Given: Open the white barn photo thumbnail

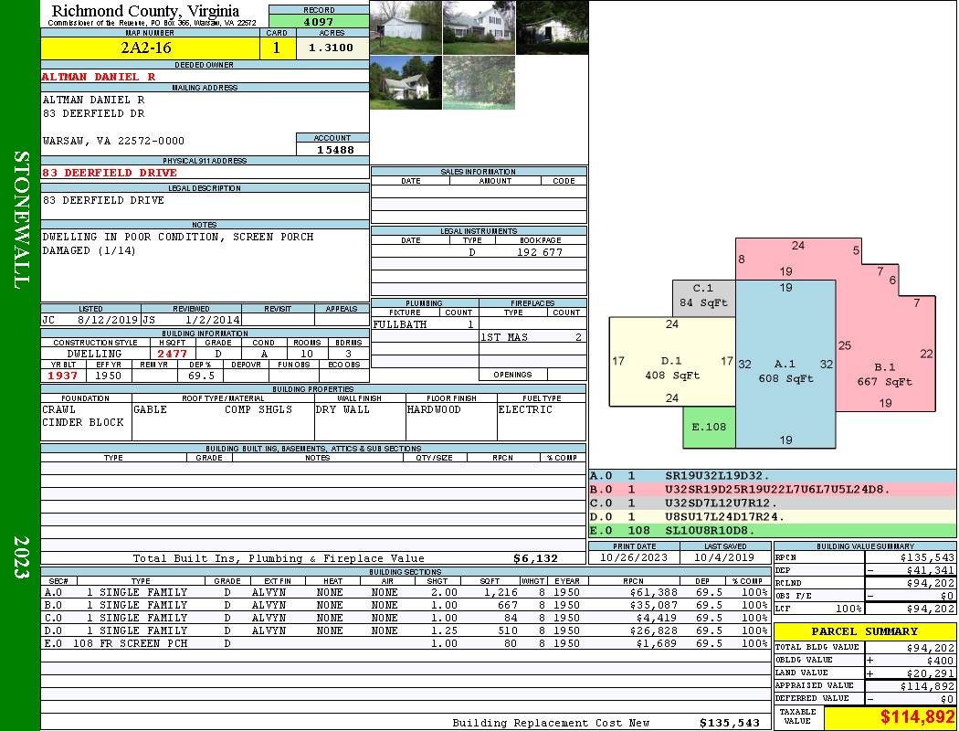Looking at the screenshot, I should (406, 27).
